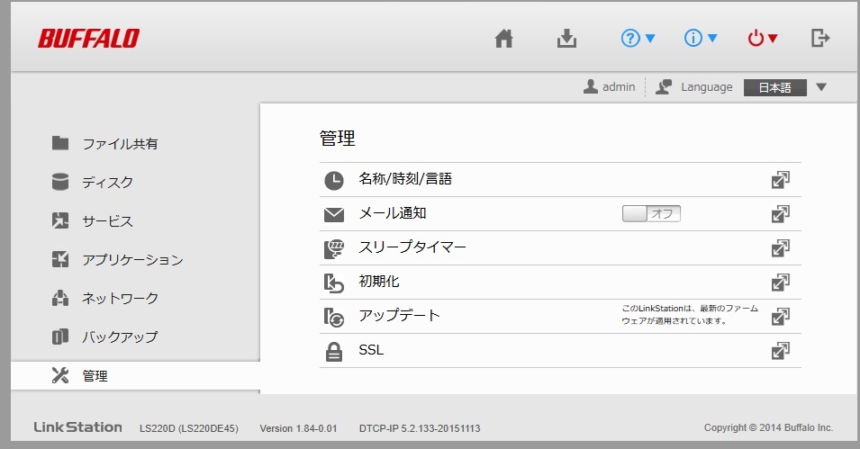860x449 pixels.
Task: Open initialization settings popup icon
Action: [780, 283]
